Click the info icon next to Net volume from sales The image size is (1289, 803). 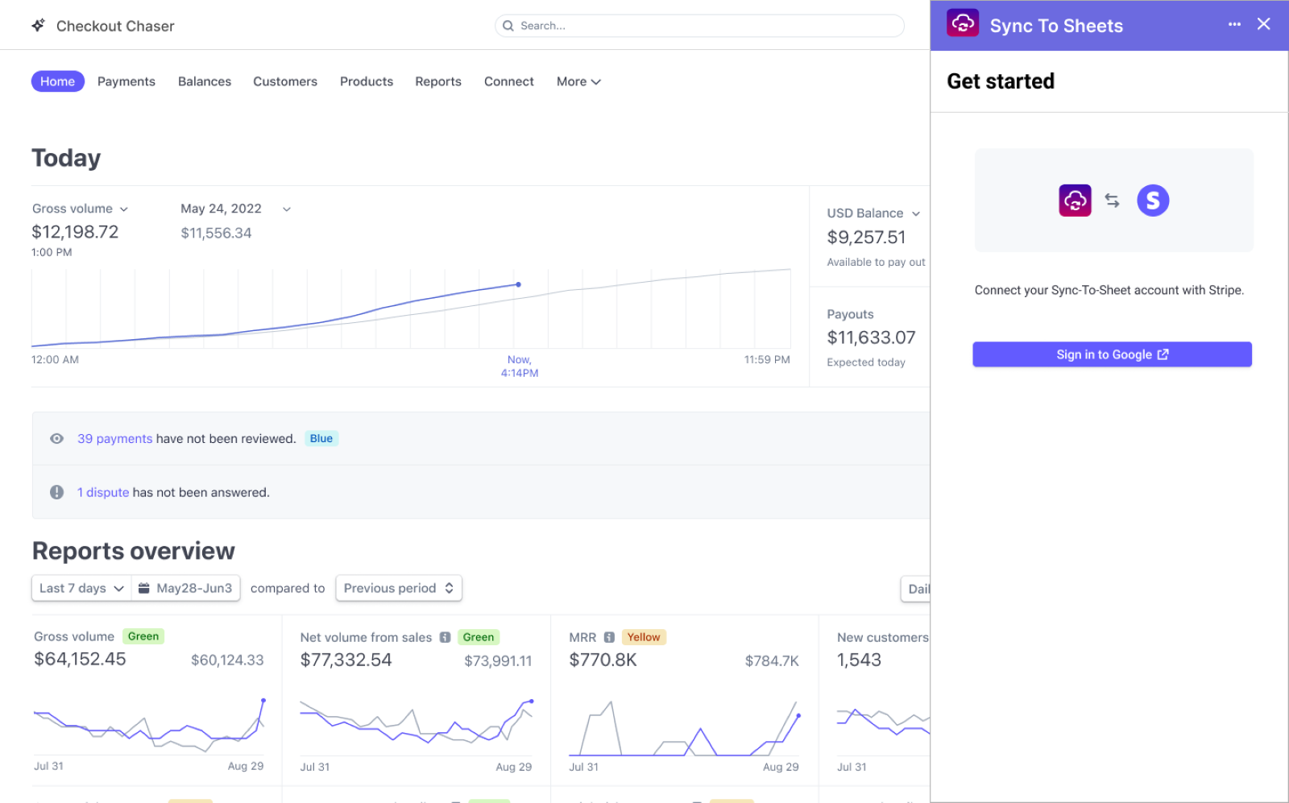coord(445,637)
